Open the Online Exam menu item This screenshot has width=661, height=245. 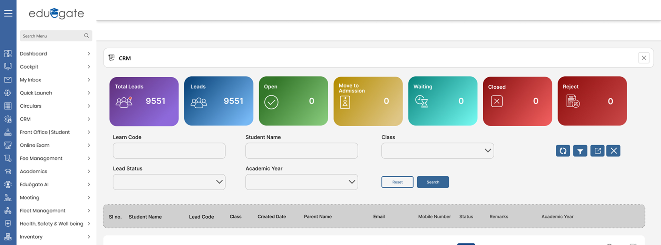35,145
